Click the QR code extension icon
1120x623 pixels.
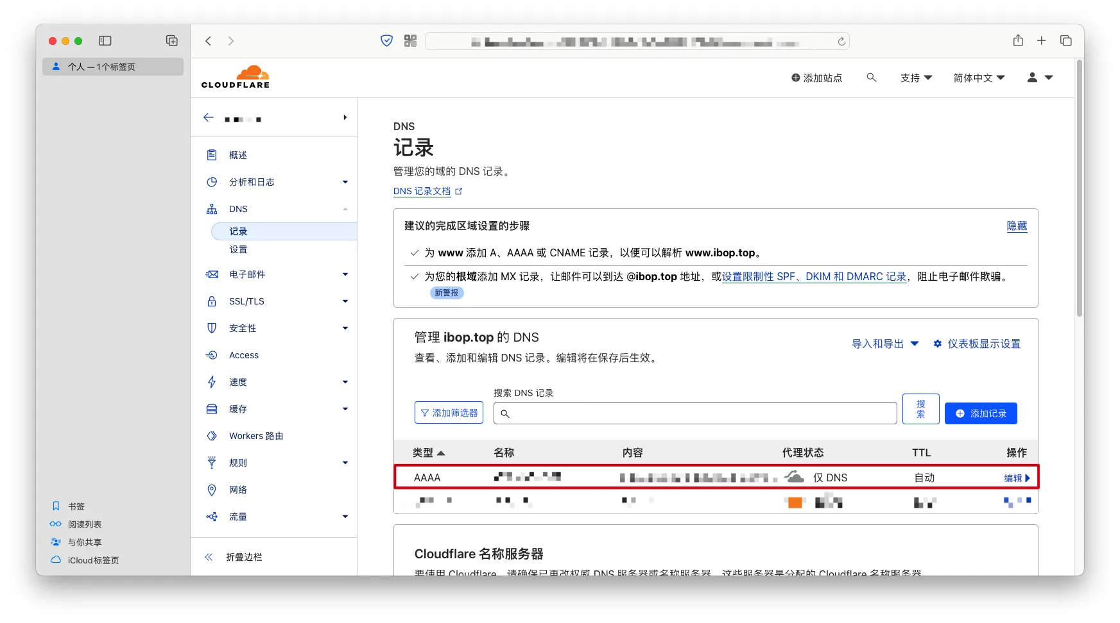411,41
